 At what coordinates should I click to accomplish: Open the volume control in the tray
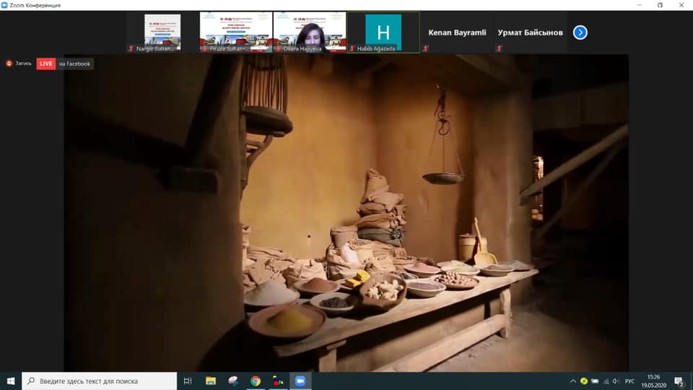616,381
